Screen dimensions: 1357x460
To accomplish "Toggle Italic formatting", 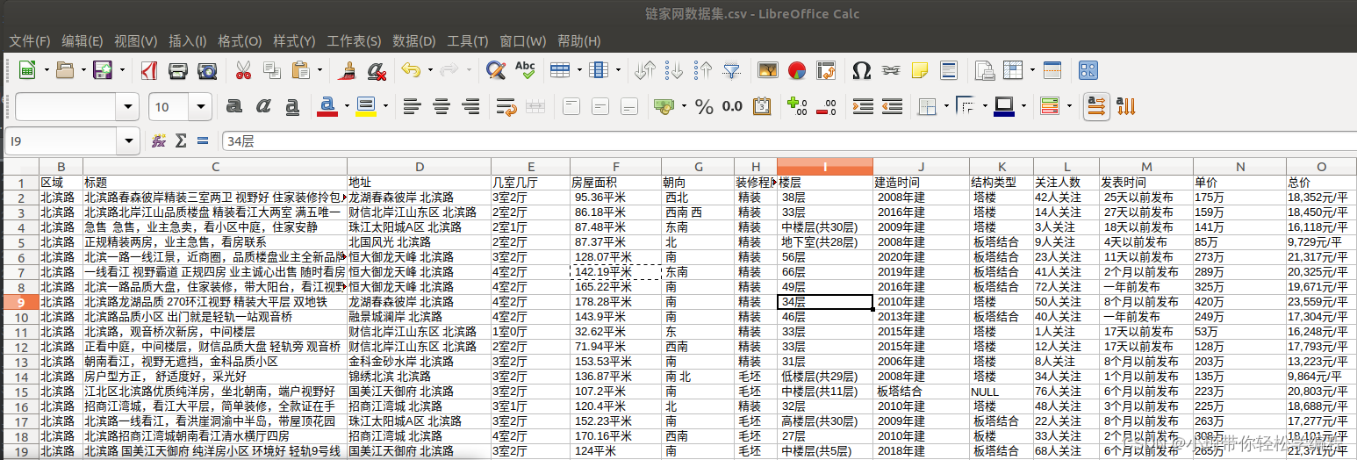I will click(x=263, y=107).
